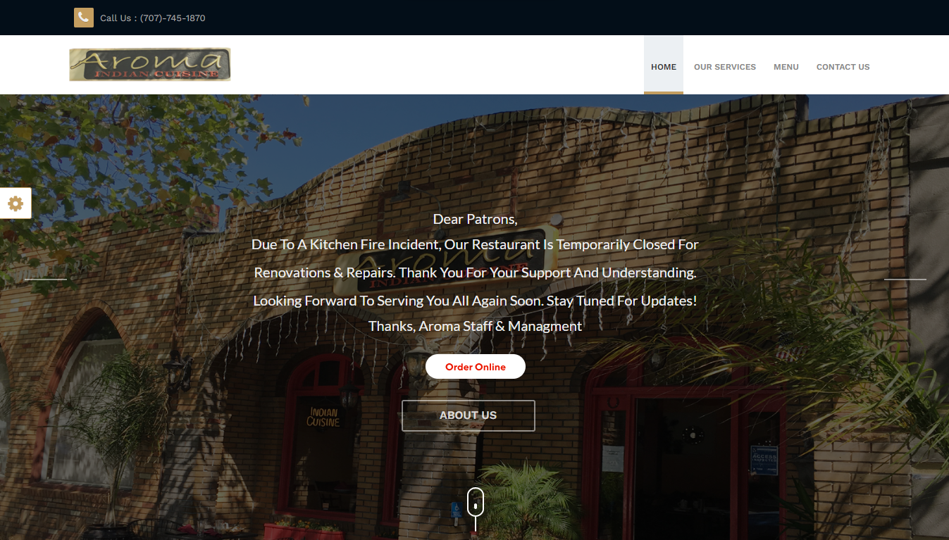Click the 'Dear Patrons,' heading text
Viewport: 949px width, 540px height.
(x=475, y=219)
